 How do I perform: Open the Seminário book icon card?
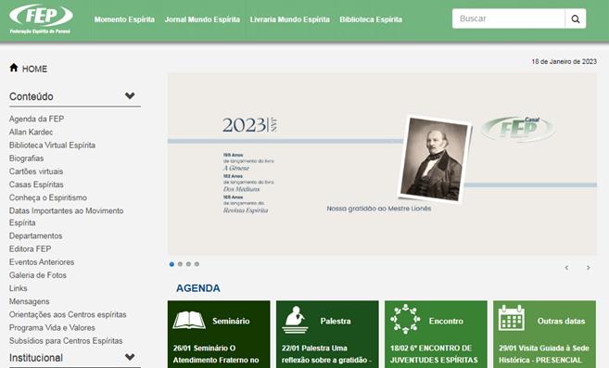pos(189,321)
